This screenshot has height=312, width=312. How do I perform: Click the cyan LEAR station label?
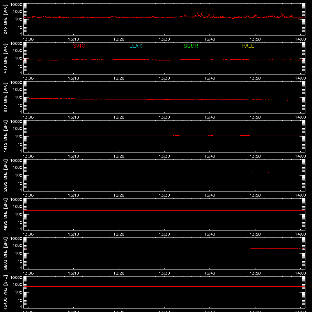(135, 46)
